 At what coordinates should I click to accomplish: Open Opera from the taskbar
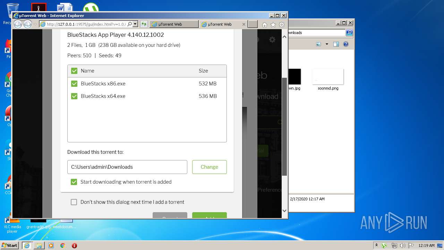tap(74, 245)
